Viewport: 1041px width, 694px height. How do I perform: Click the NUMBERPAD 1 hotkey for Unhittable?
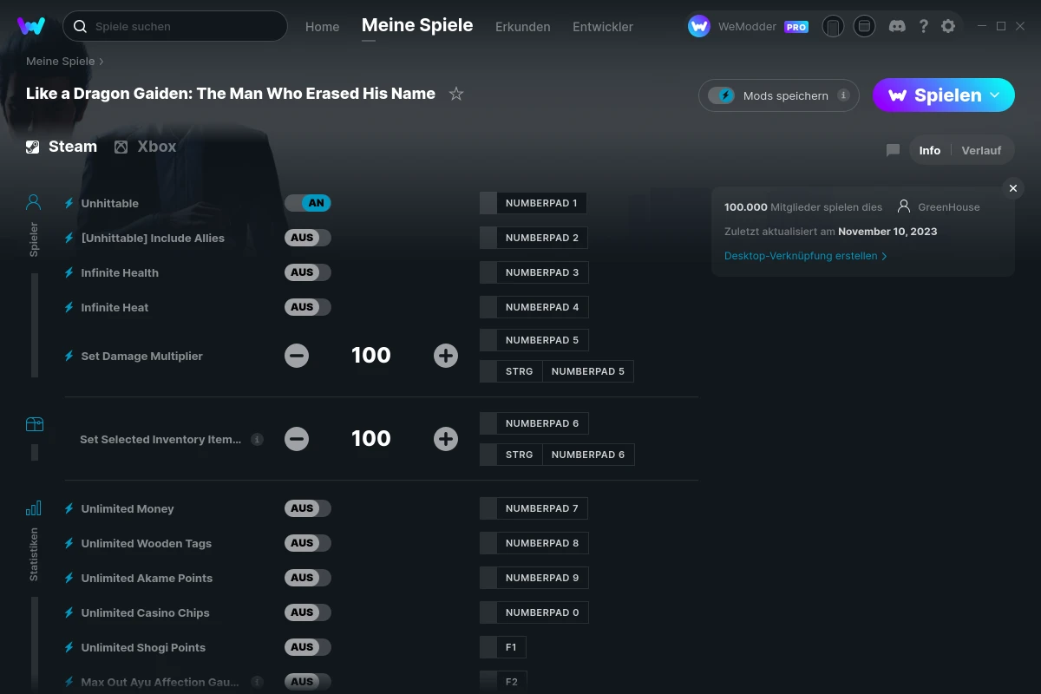point(534,203)
